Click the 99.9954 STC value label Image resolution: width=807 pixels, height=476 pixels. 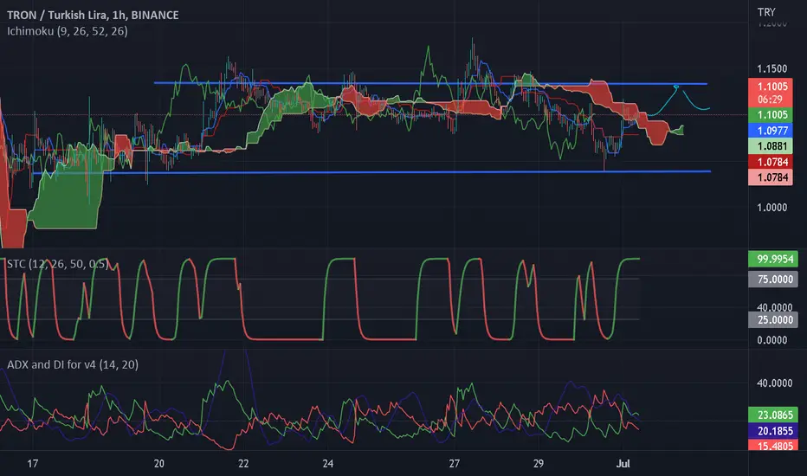[x=773, y=259]
